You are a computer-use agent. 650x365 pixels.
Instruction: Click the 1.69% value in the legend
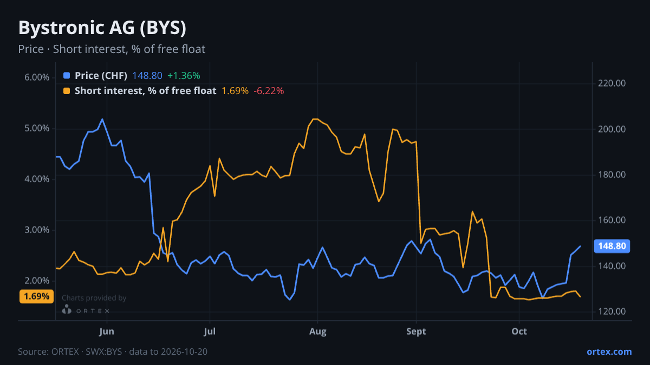[x=235, y=91]
